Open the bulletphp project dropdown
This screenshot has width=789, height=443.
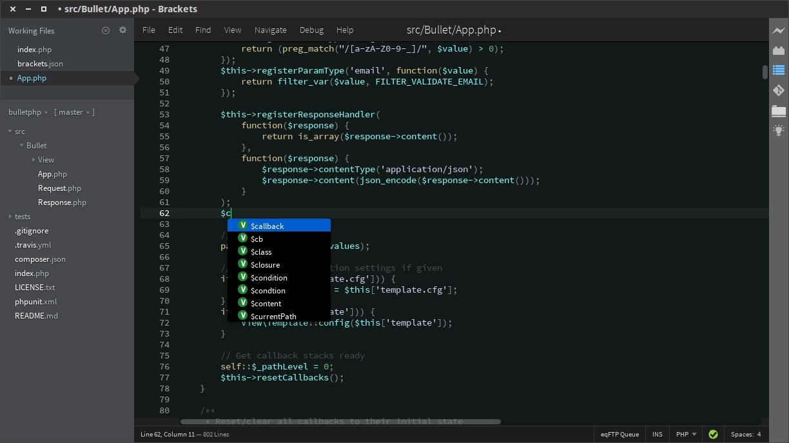coord(28,112)
